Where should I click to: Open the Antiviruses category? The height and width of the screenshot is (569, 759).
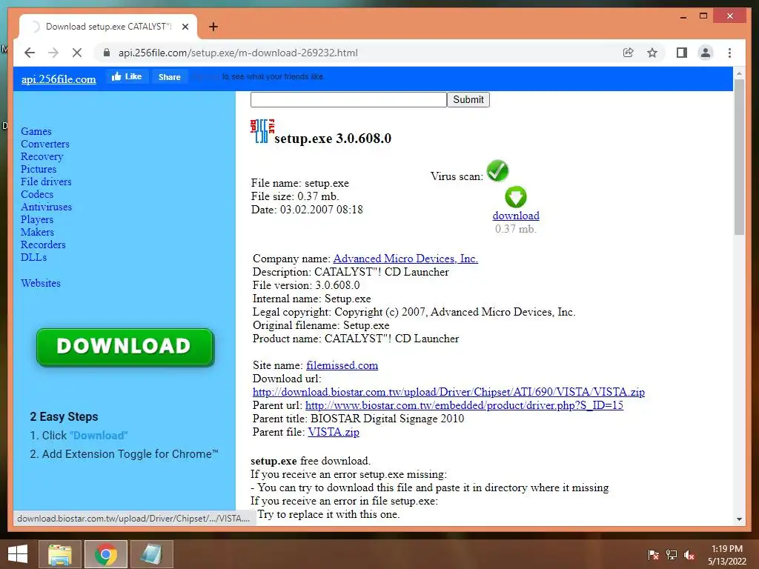coord(46,207)
